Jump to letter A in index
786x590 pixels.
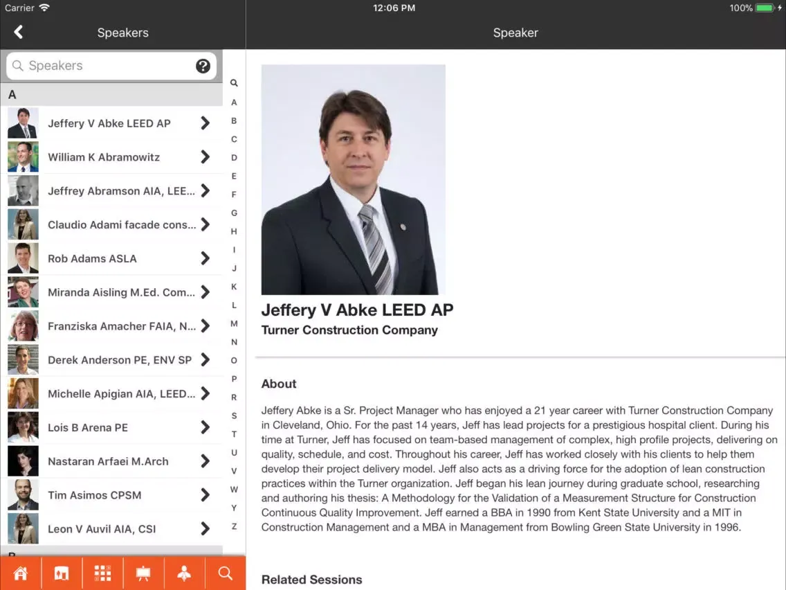click(x=234, y=102)
